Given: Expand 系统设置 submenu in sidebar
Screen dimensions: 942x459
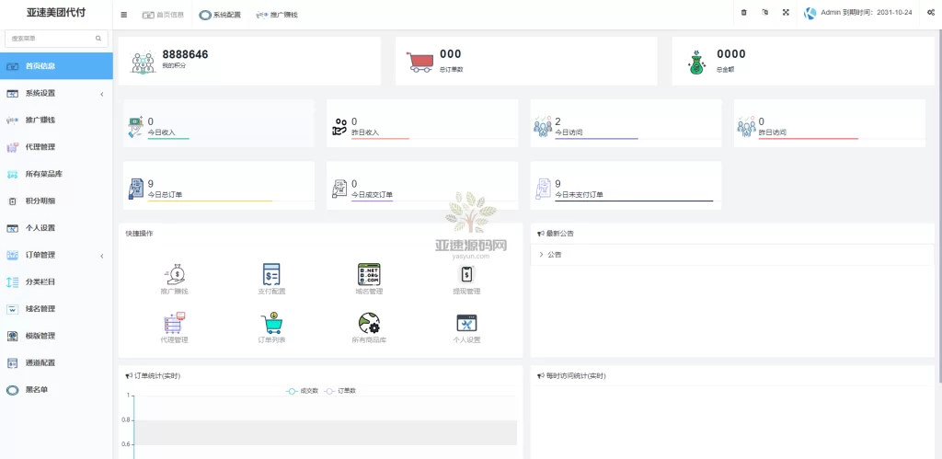Looking at the screenshot, I should pyautogui.click(x=56, y=93).
